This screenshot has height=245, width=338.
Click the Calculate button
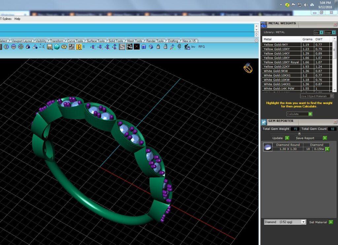tap(299, 114)
